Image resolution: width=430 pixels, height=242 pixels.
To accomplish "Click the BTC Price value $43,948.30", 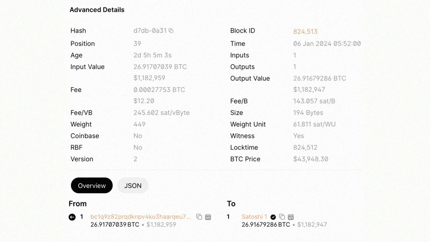I will tap(311, 159).
